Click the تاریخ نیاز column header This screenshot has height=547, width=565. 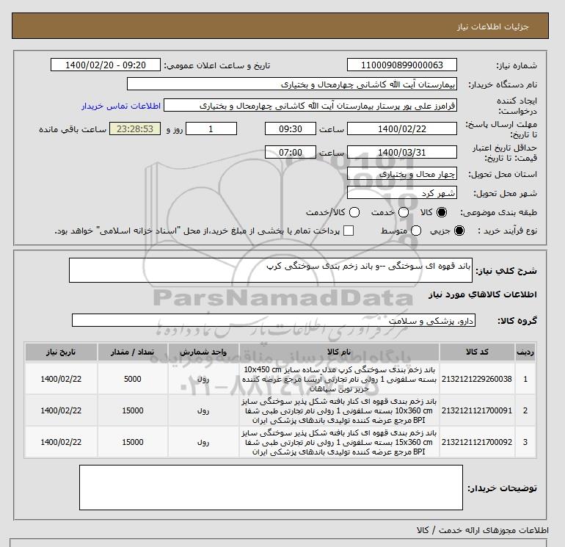pos(61,352)
